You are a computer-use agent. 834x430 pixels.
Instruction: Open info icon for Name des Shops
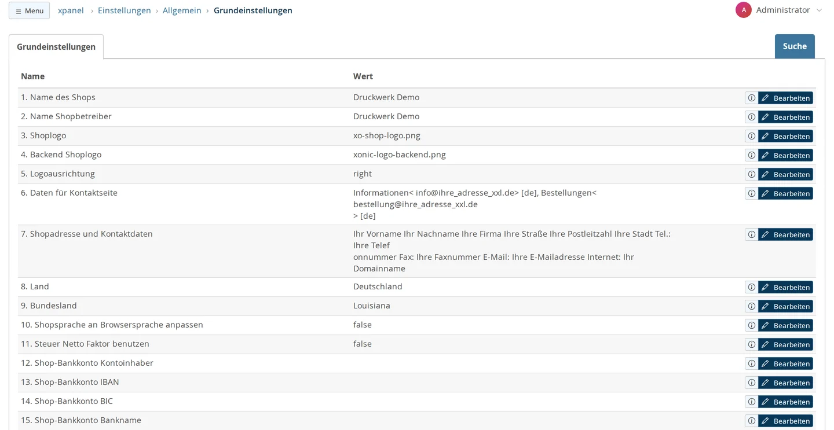click(751, 98)
